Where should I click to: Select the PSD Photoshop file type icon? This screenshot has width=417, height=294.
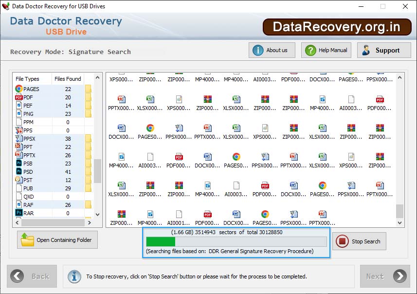pos(19,171)
